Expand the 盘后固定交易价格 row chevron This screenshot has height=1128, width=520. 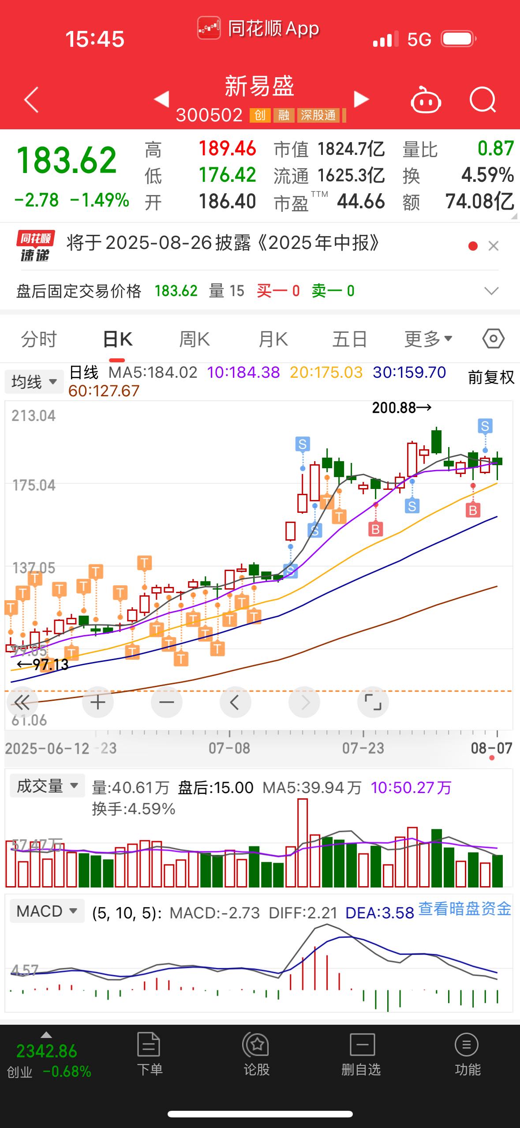tap(491, 291)
